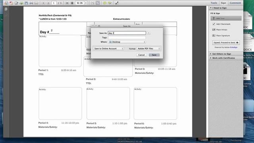Image resolution: width=254 pixels, height=143 pixels.
Task: Choose Place Signature in Fill & Sign
Action: 221,35
